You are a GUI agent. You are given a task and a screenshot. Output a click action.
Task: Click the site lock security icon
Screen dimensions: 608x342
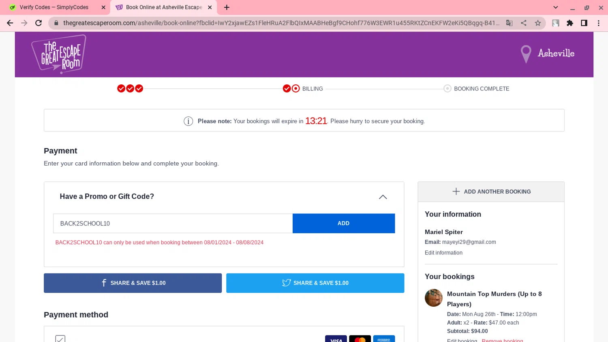point(56,23)
